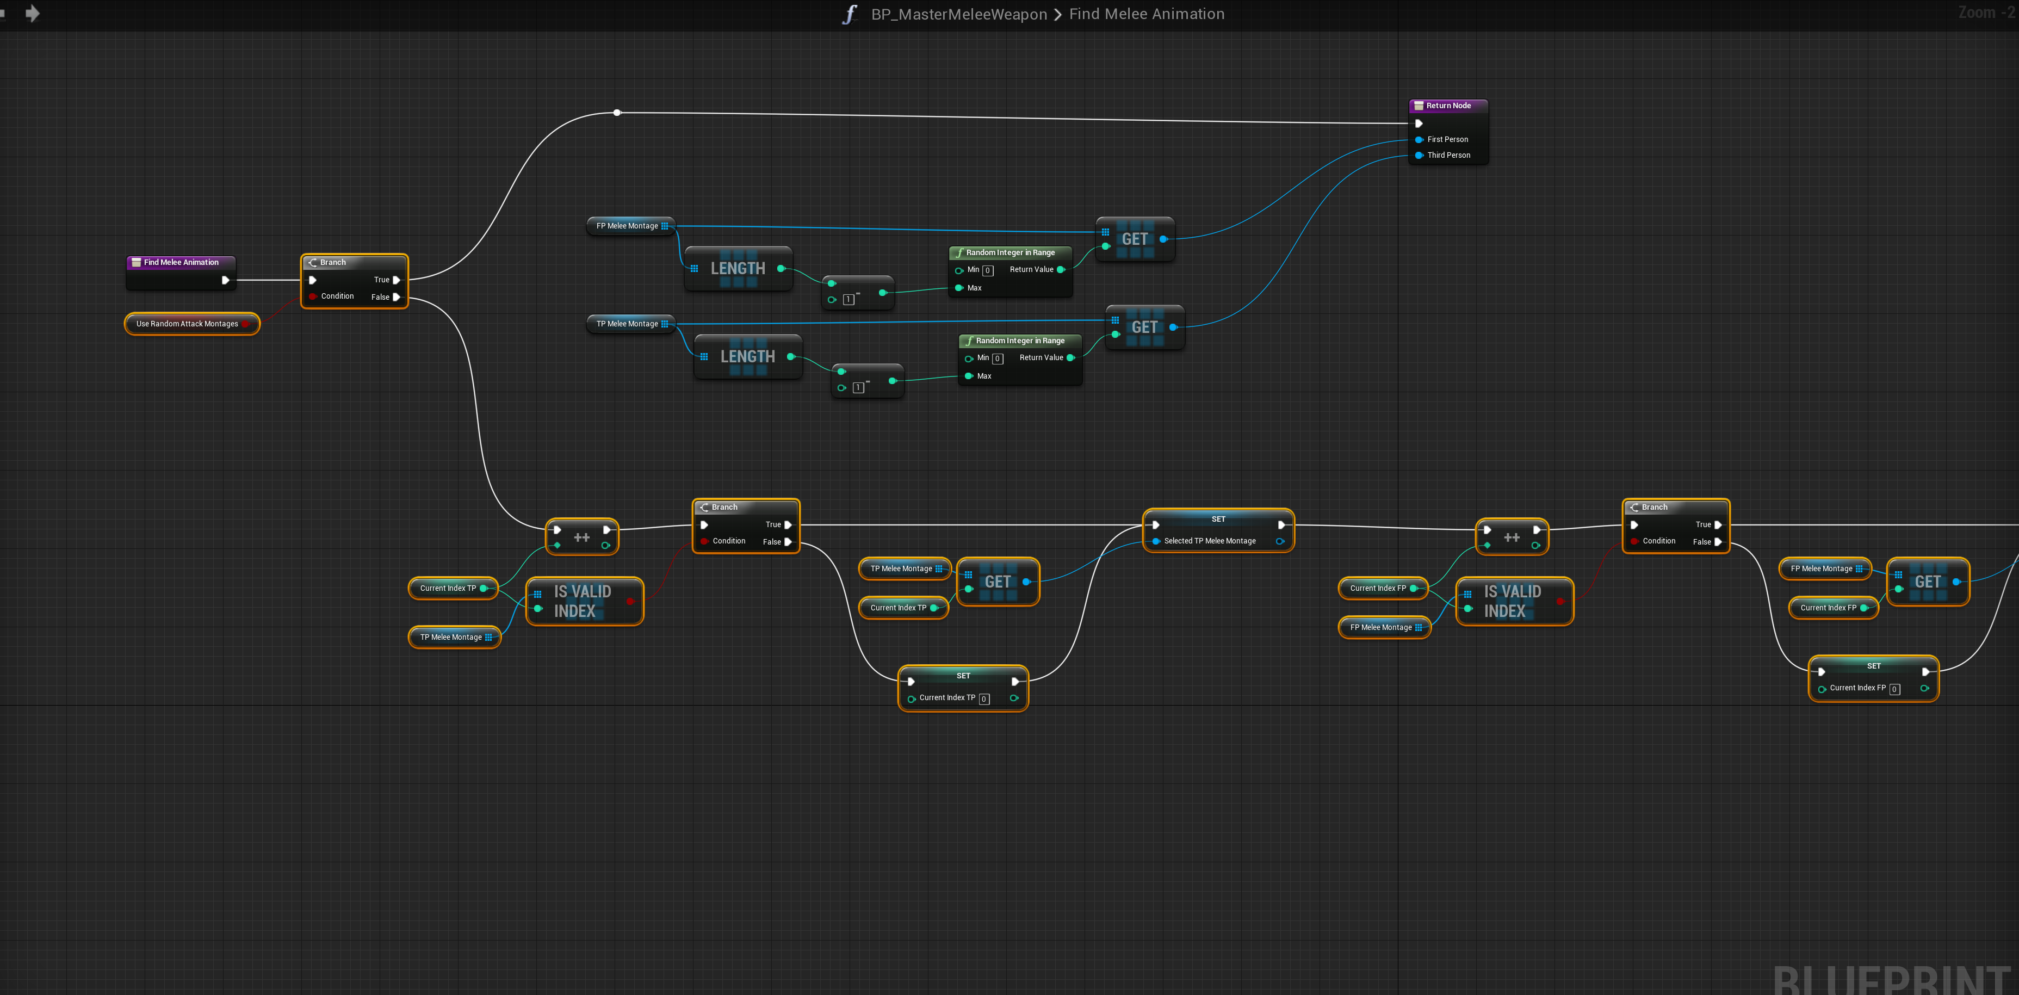
Task: Click the Return Node execution input pin
Action: [1419, 123]
